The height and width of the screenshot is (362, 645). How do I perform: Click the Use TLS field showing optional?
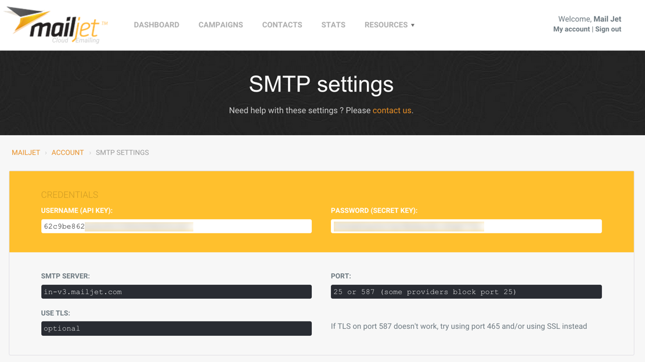pyautogui.click(x=176, y=328)
